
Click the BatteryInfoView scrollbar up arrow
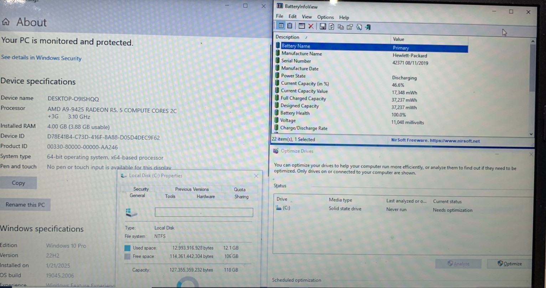(532, 41)
